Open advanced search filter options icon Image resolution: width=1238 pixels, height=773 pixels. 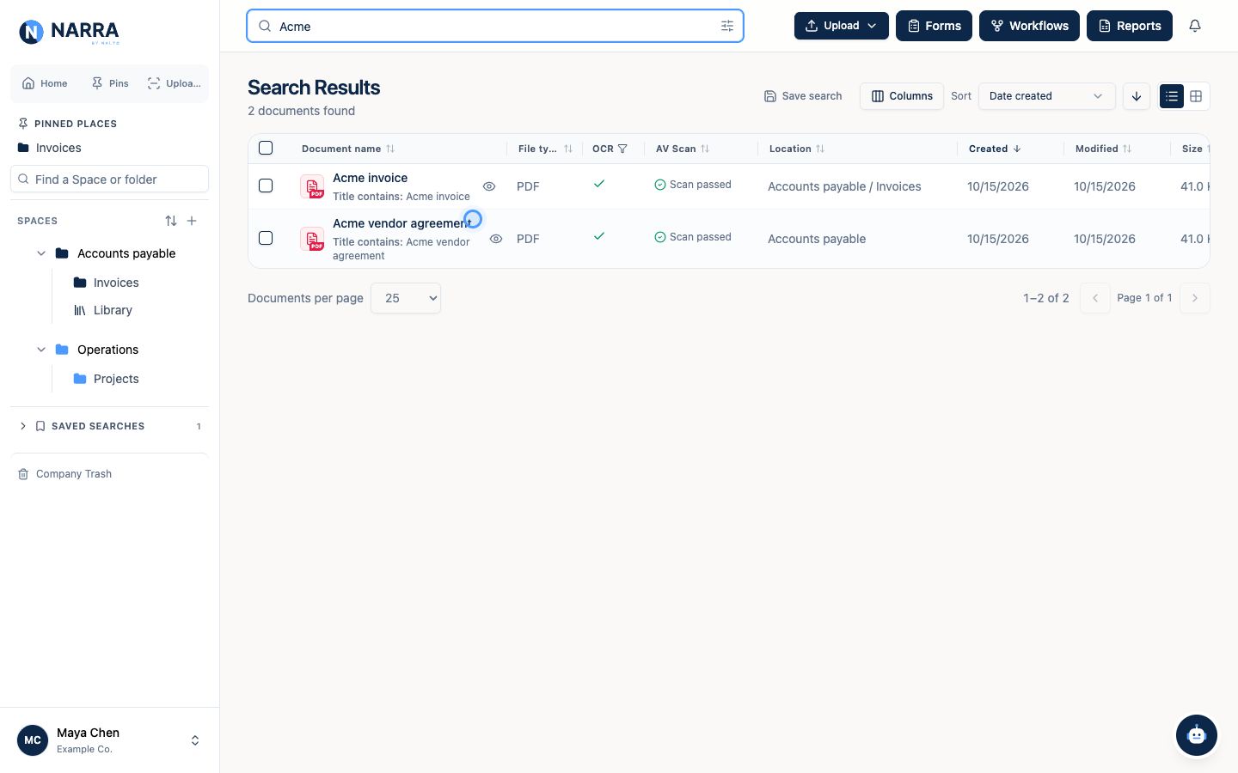click(727, 26)
